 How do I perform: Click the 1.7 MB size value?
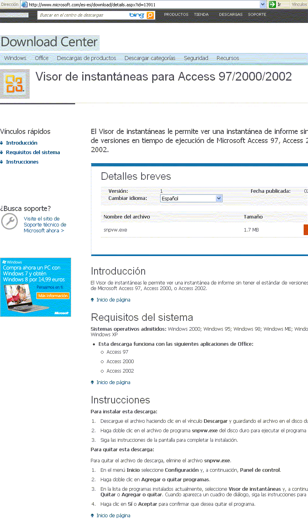click(251, 230)
